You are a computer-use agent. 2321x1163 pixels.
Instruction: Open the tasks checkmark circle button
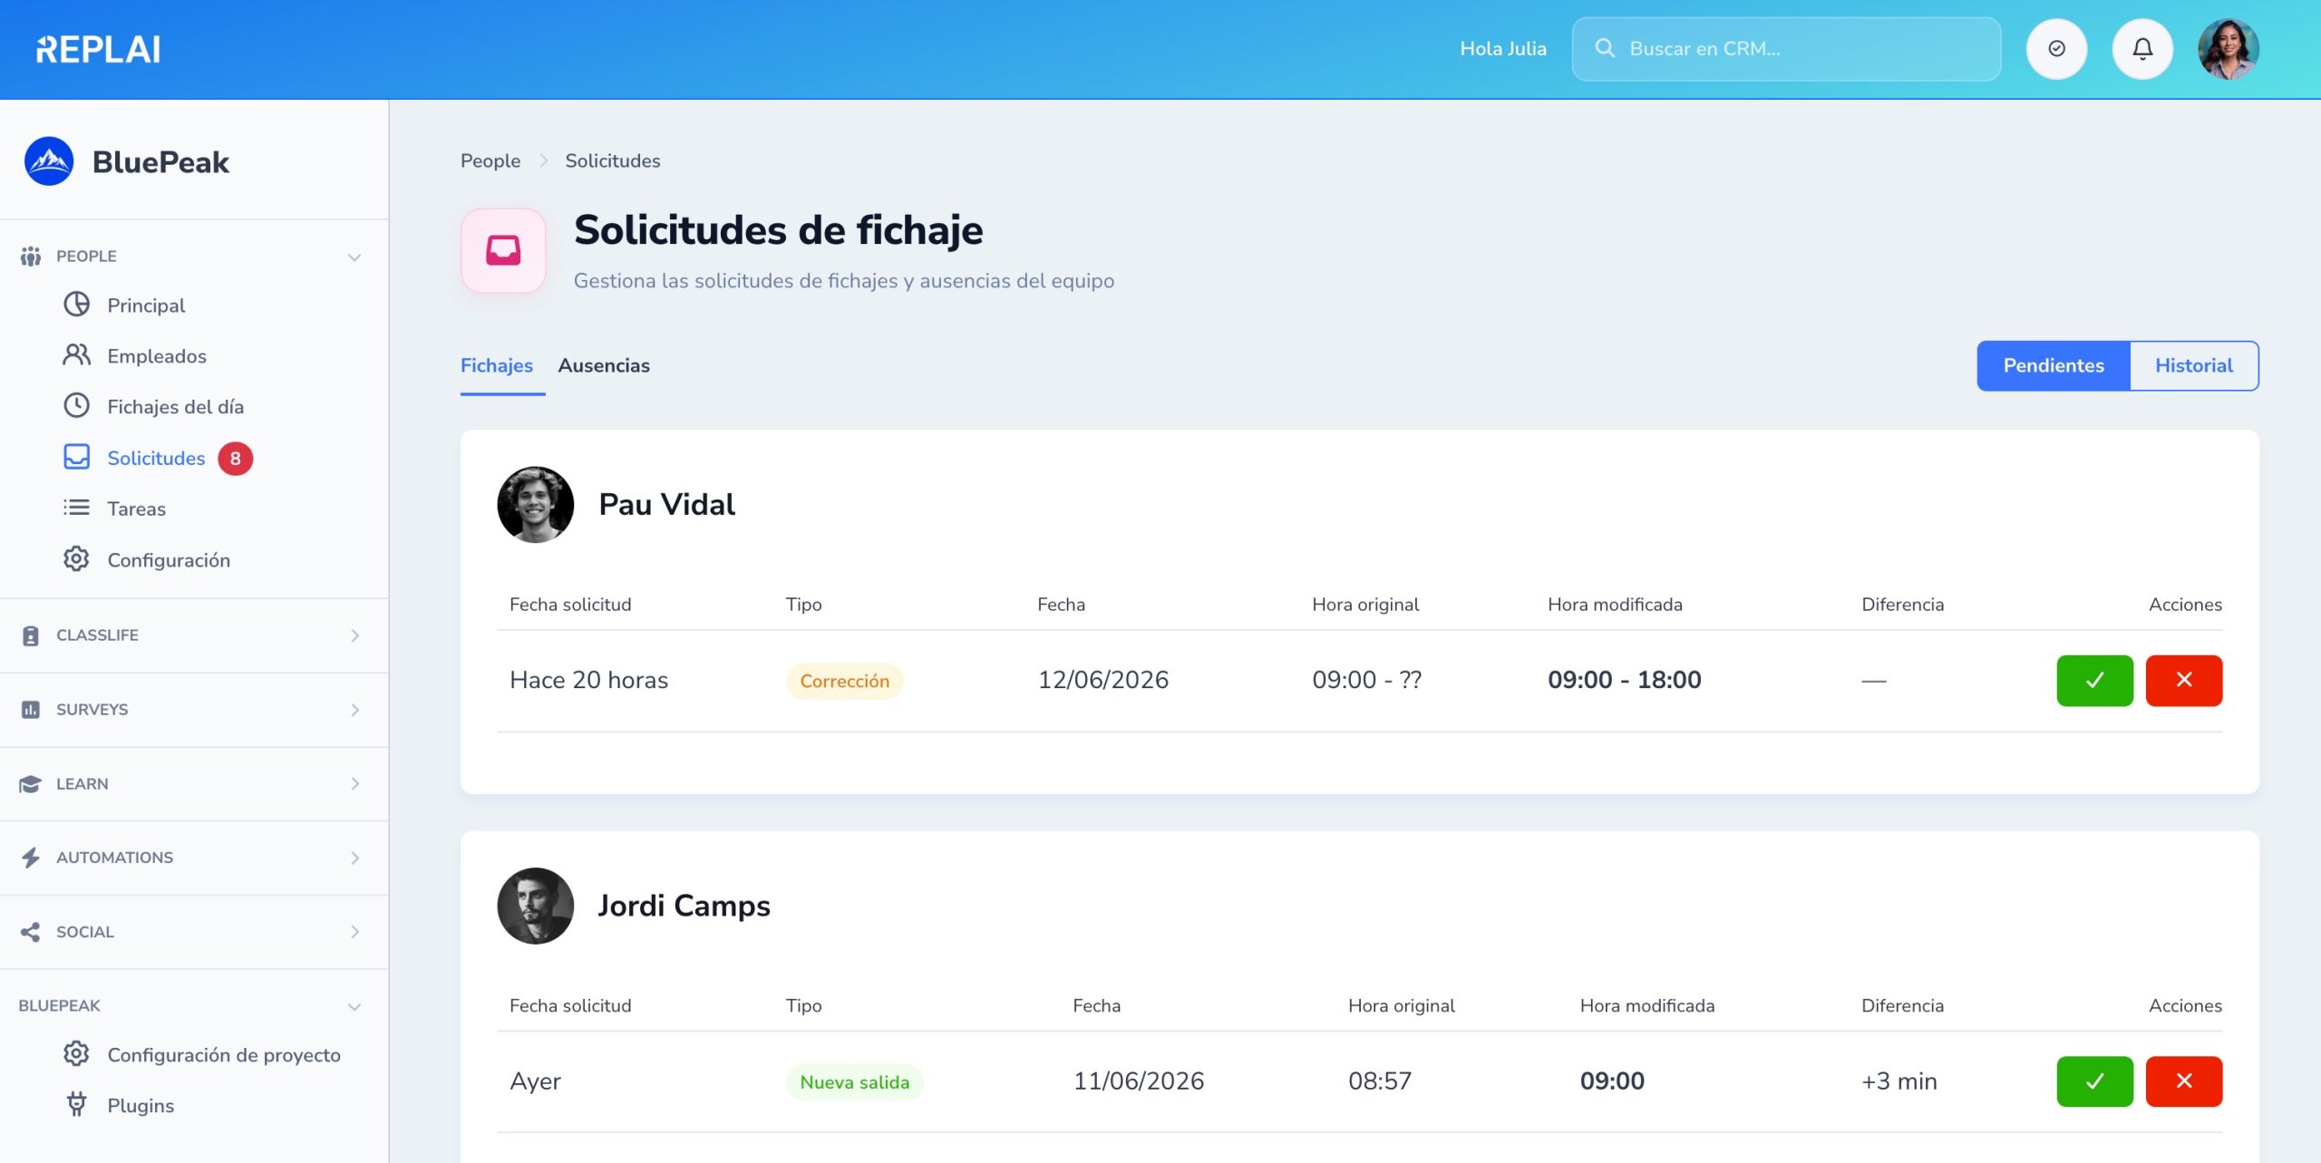click(x=2056, y=49)
